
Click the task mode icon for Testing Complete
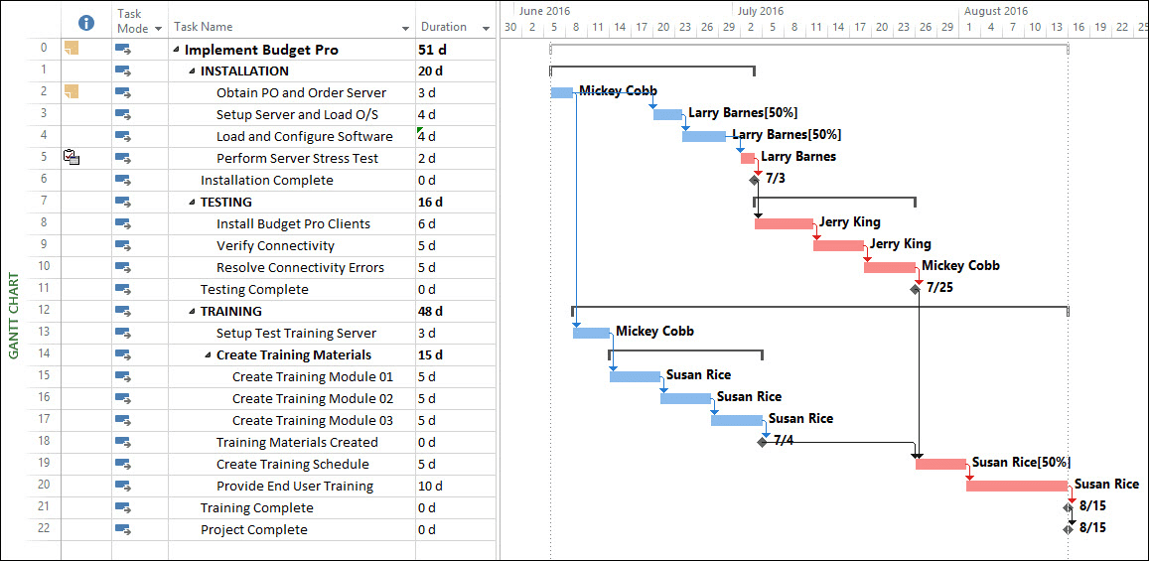point(122,289)
